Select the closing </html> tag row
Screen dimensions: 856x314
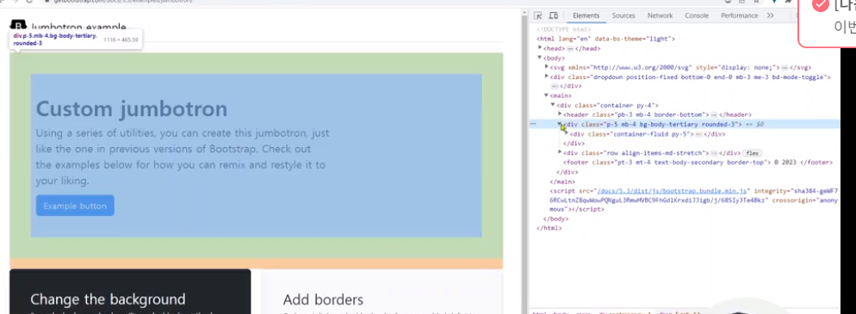click(549, 228)
